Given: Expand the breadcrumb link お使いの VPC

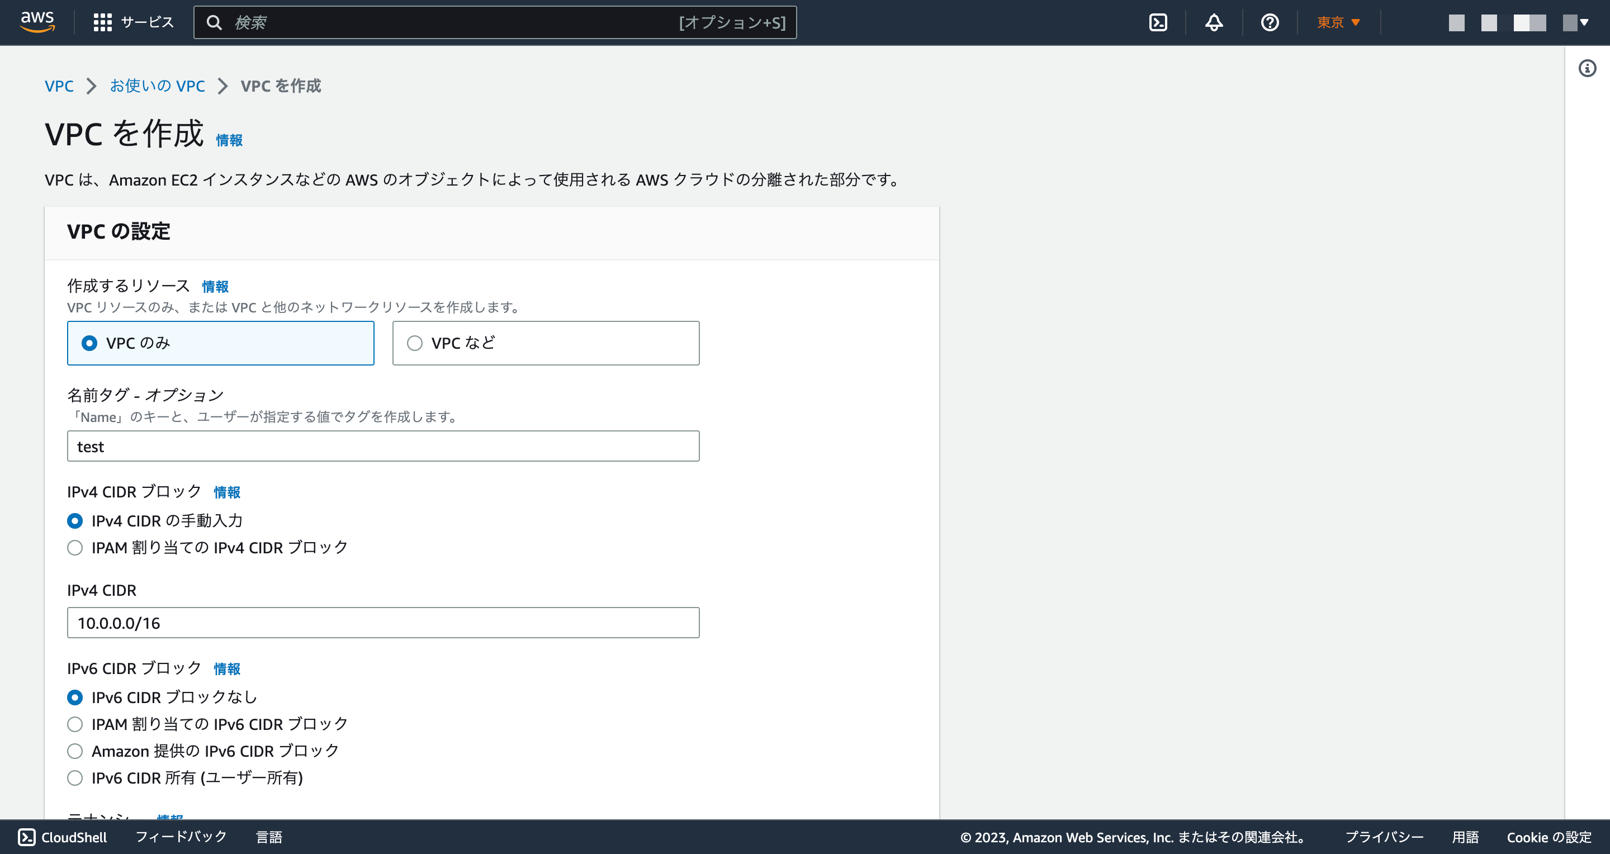Looking at the screenshot, I should pyautogui.click(x=158, y=86).
